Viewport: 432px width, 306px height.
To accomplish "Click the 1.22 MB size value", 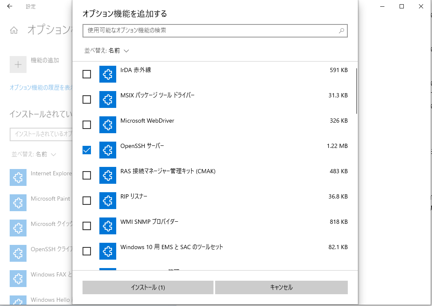I will coord(337,146).
